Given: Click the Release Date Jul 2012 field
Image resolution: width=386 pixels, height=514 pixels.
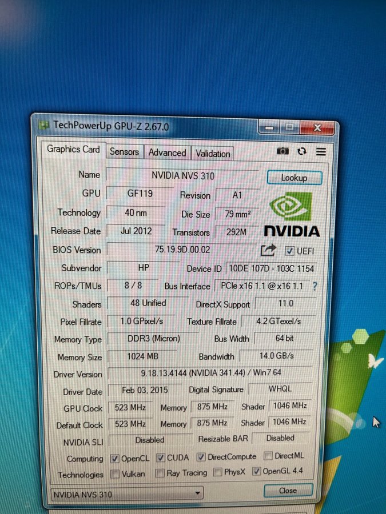Looking at the screenshot, I should 136,231.
